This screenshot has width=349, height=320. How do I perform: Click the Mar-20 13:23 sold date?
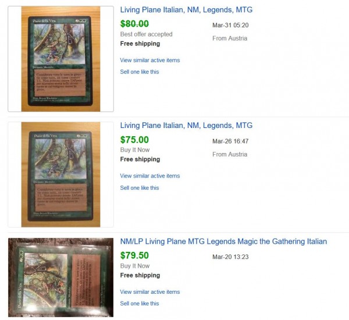click(230, 257)
